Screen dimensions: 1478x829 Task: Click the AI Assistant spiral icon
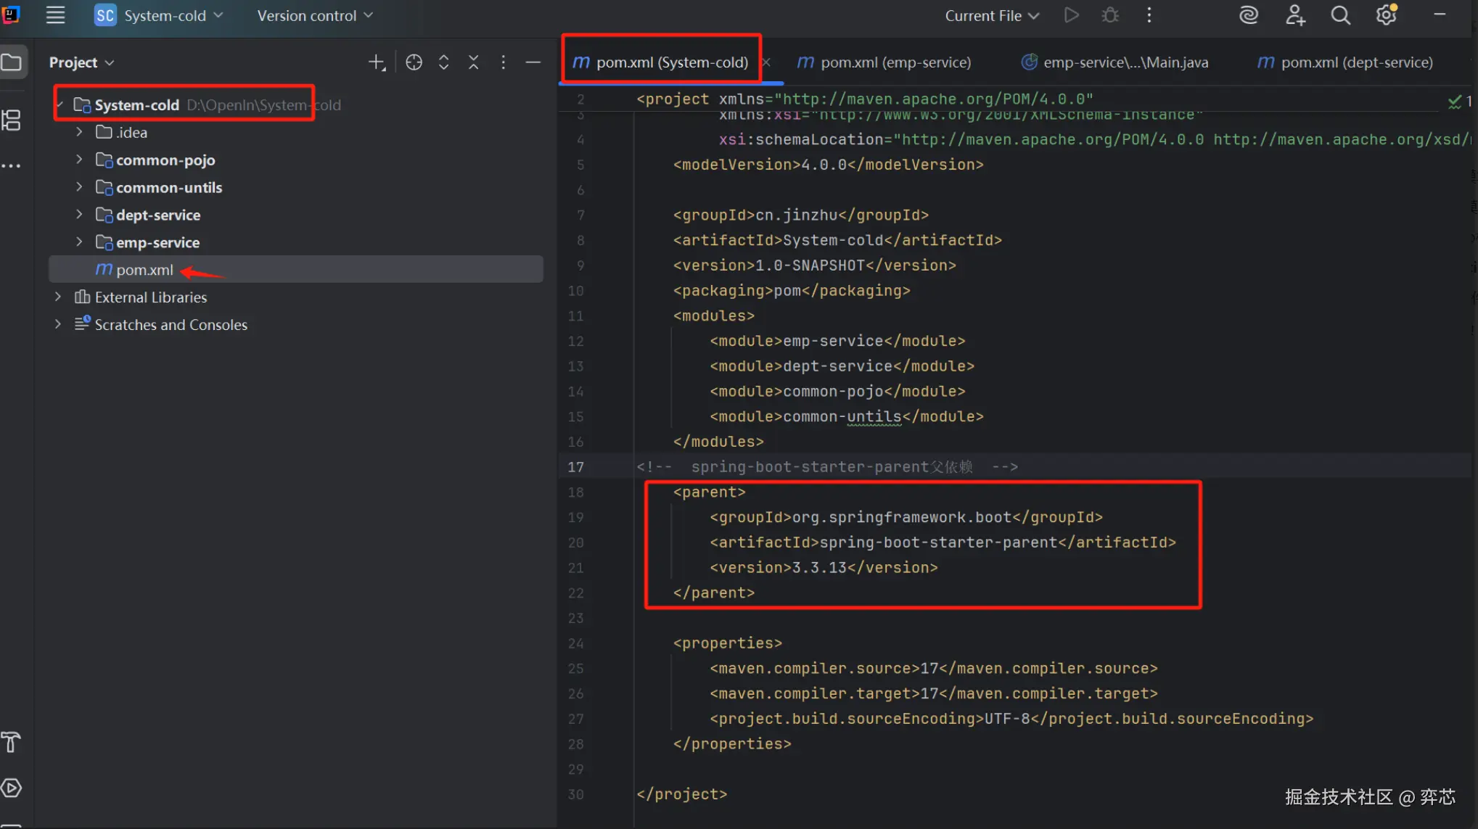coord(1248,15)
